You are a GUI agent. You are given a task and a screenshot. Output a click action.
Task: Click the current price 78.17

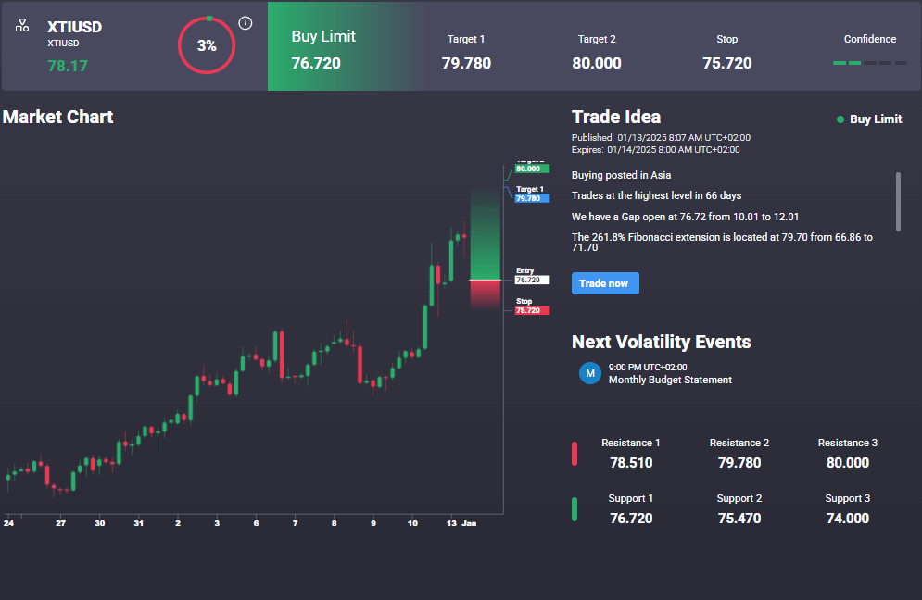(68, 66)
